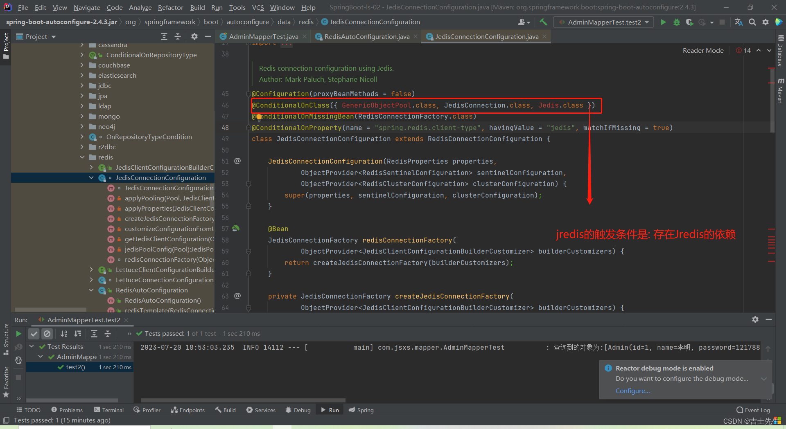Open the run configuration dropdown
This screenshot has width=786, height=429.
[x=604, y=22]
